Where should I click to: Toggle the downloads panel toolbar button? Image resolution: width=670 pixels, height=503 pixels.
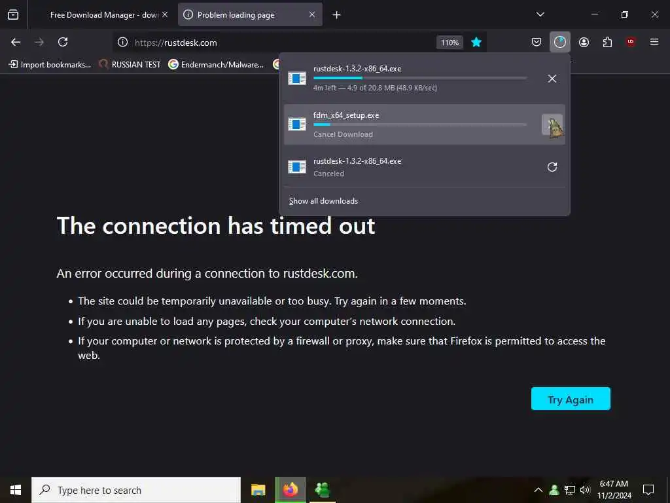coord(560,42)
